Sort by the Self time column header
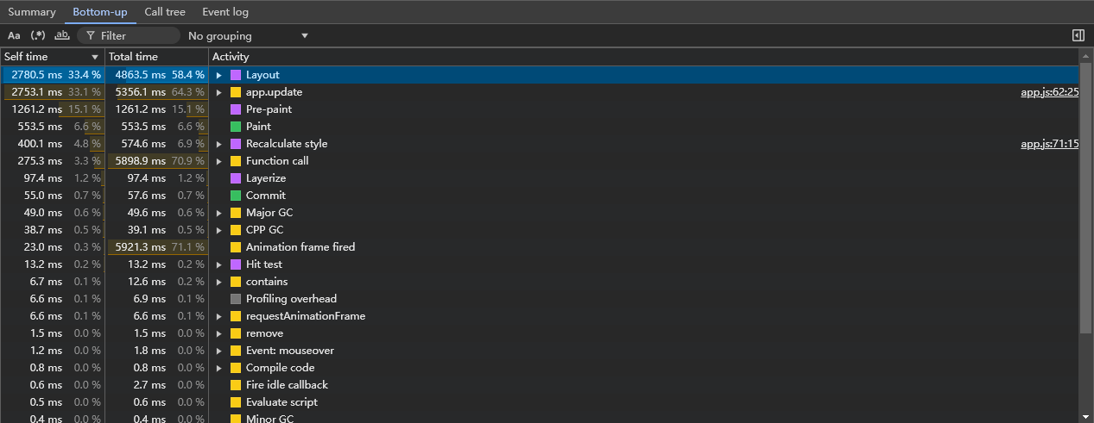This screenshot has width=1094, height=423. [52, 57]
